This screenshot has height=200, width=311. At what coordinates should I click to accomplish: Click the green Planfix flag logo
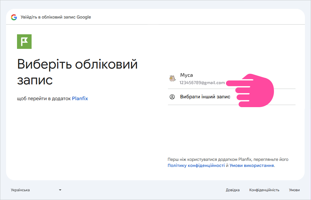coord(24,42)
